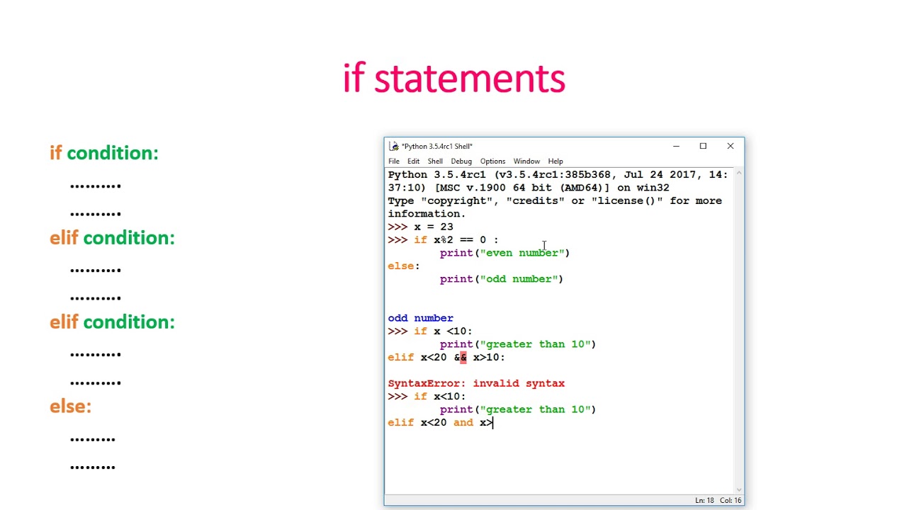The width and height of the screenshot is (907, 510).
Task: Maximize the Python Shell window
Action: tap(703, 146)
